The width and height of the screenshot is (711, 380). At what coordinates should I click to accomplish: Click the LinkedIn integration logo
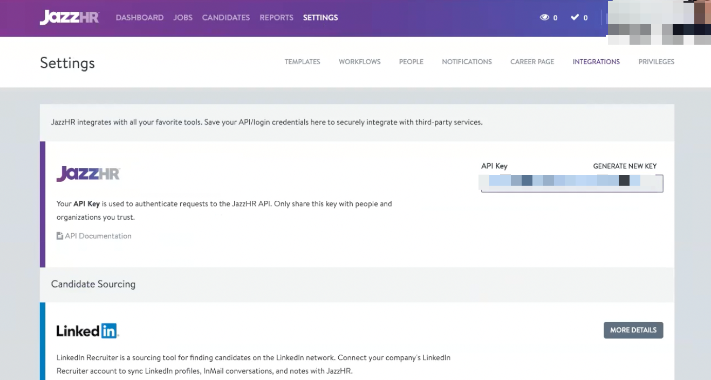coord(87,330)
